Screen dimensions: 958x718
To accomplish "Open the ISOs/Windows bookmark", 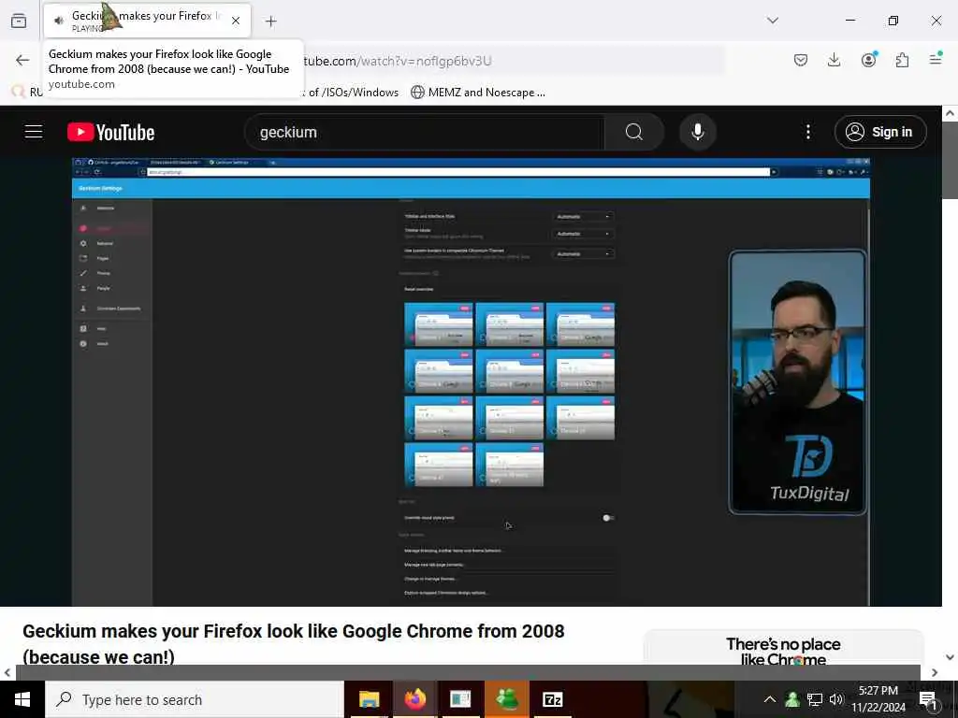I will [353, 93].
